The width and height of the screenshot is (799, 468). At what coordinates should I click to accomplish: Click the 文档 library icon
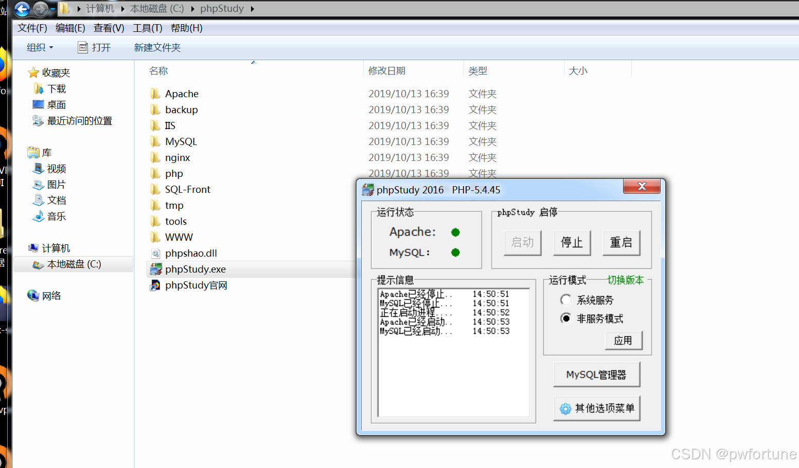pos(38,200)
